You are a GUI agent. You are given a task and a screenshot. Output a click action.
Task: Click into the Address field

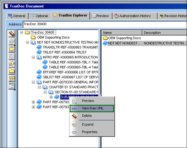pyautogui.click(x=105, y=24)
